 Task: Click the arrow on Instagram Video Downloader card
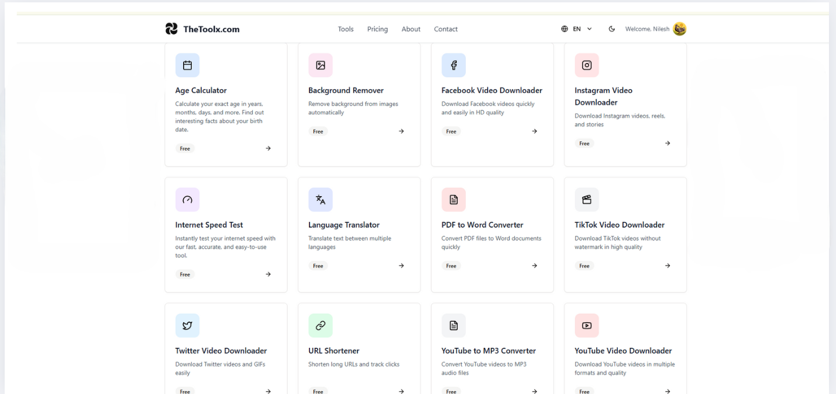[668, 143]
